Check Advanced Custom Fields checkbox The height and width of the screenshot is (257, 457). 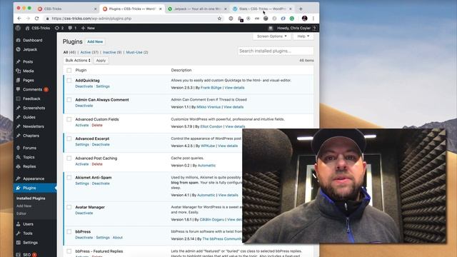[69, 119]
